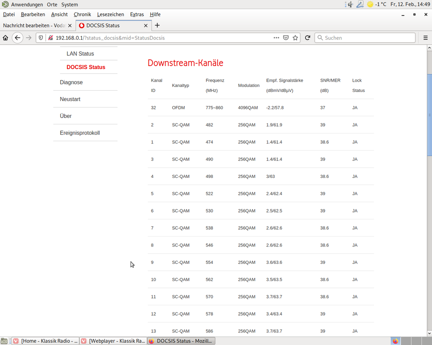
Task: Open the Pocket save icon
Action: [x=286, y=38]
